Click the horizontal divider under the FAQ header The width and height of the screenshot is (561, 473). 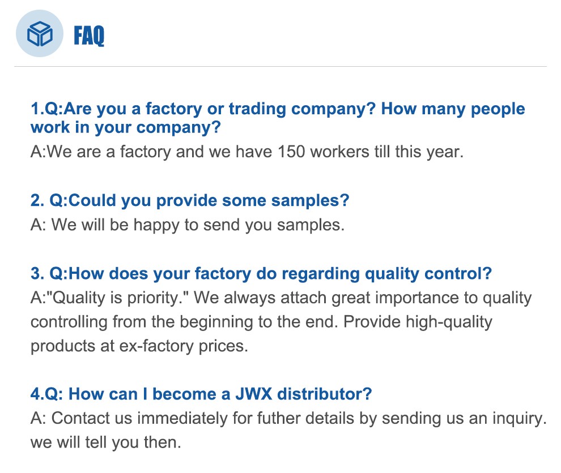280,67
